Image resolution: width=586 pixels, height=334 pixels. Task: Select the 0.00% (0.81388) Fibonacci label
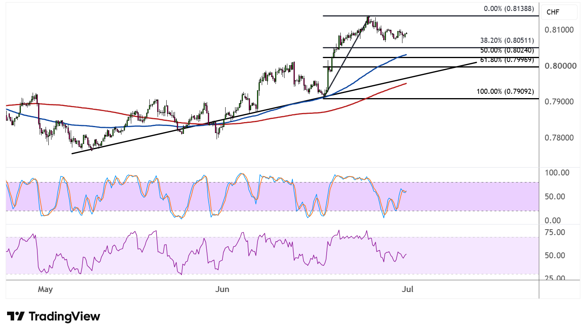pos(509,9)
